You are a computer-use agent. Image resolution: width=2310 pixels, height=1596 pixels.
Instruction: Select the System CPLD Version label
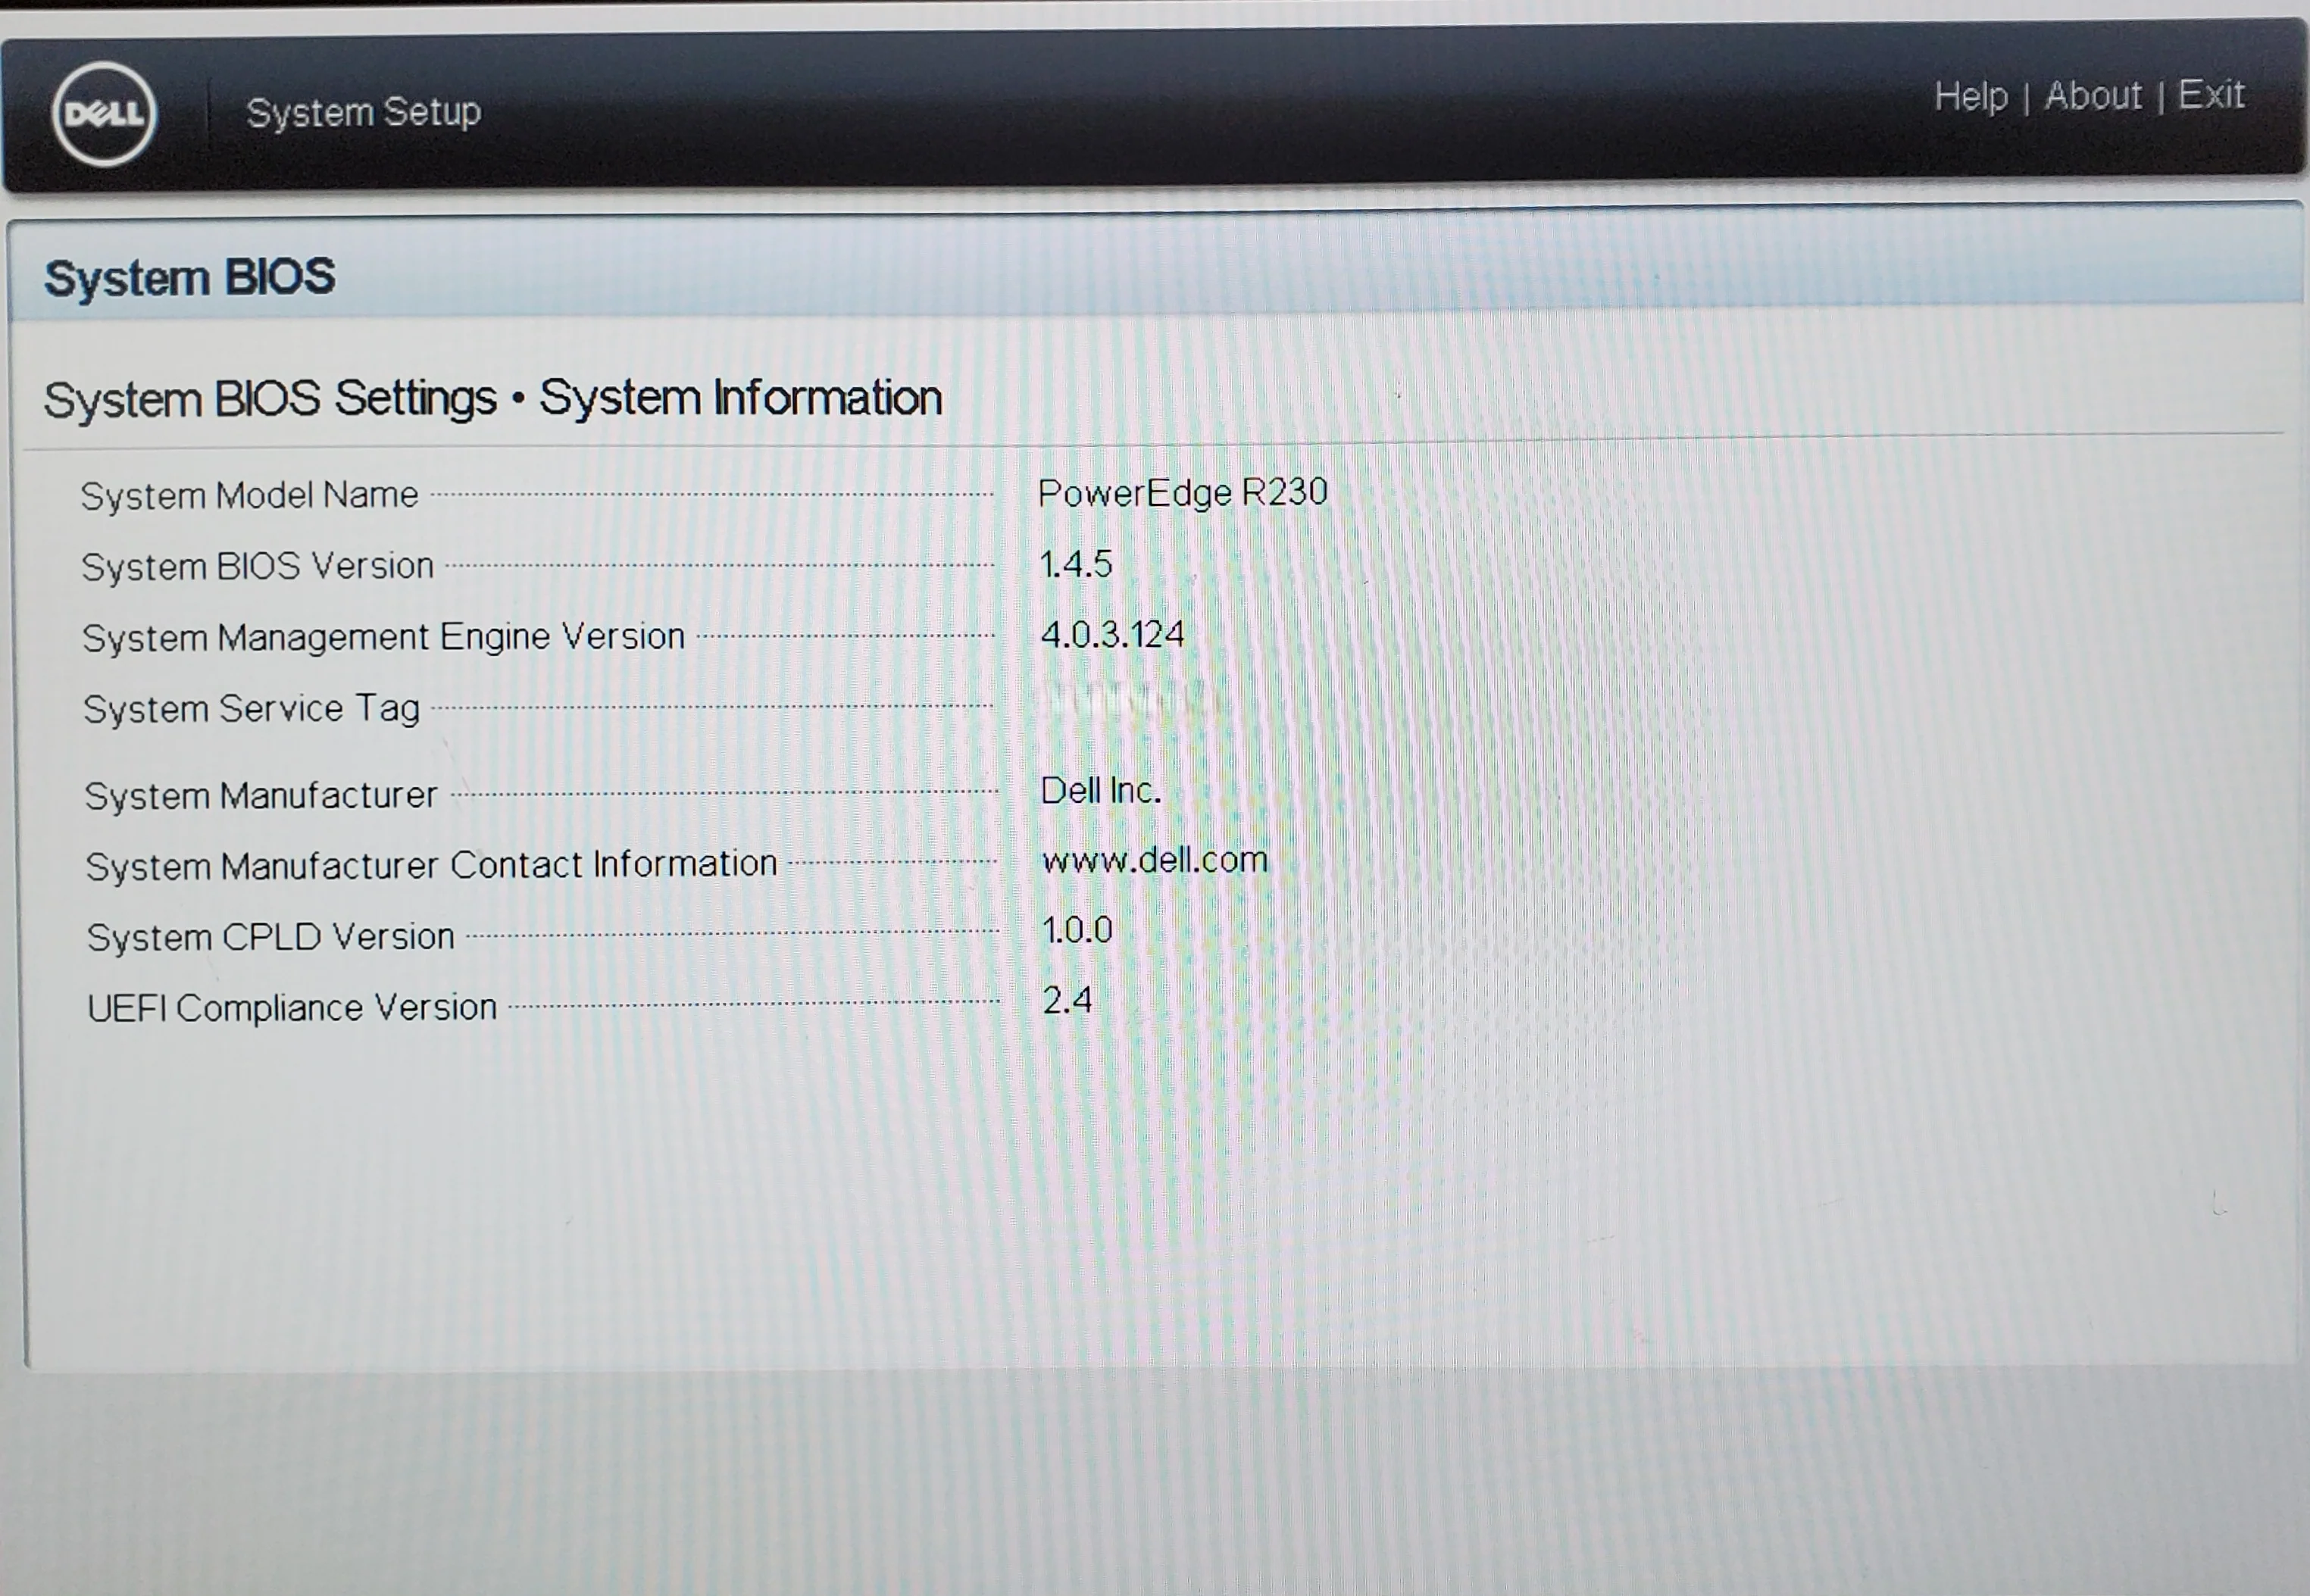(270, 937)
